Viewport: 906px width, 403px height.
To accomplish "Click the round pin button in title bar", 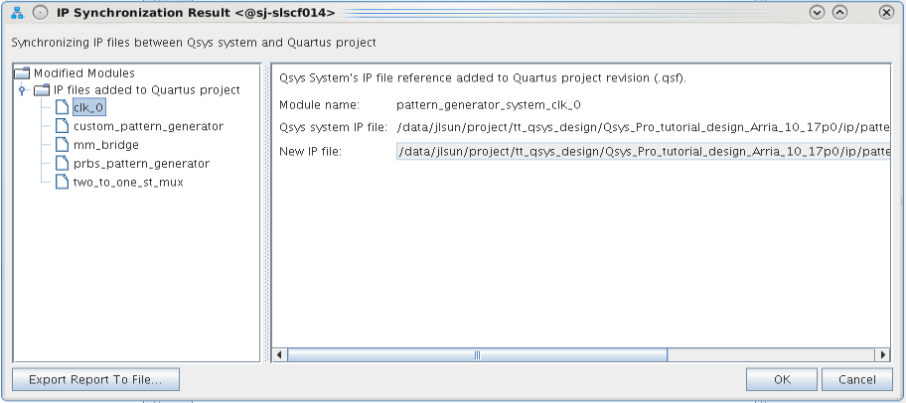I will click(40, 13).
